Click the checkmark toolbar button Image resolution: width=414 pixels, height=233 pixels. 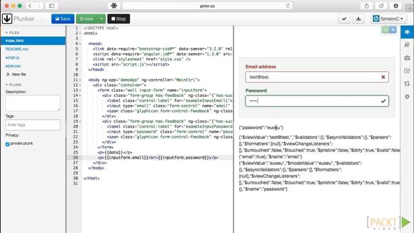344,19
